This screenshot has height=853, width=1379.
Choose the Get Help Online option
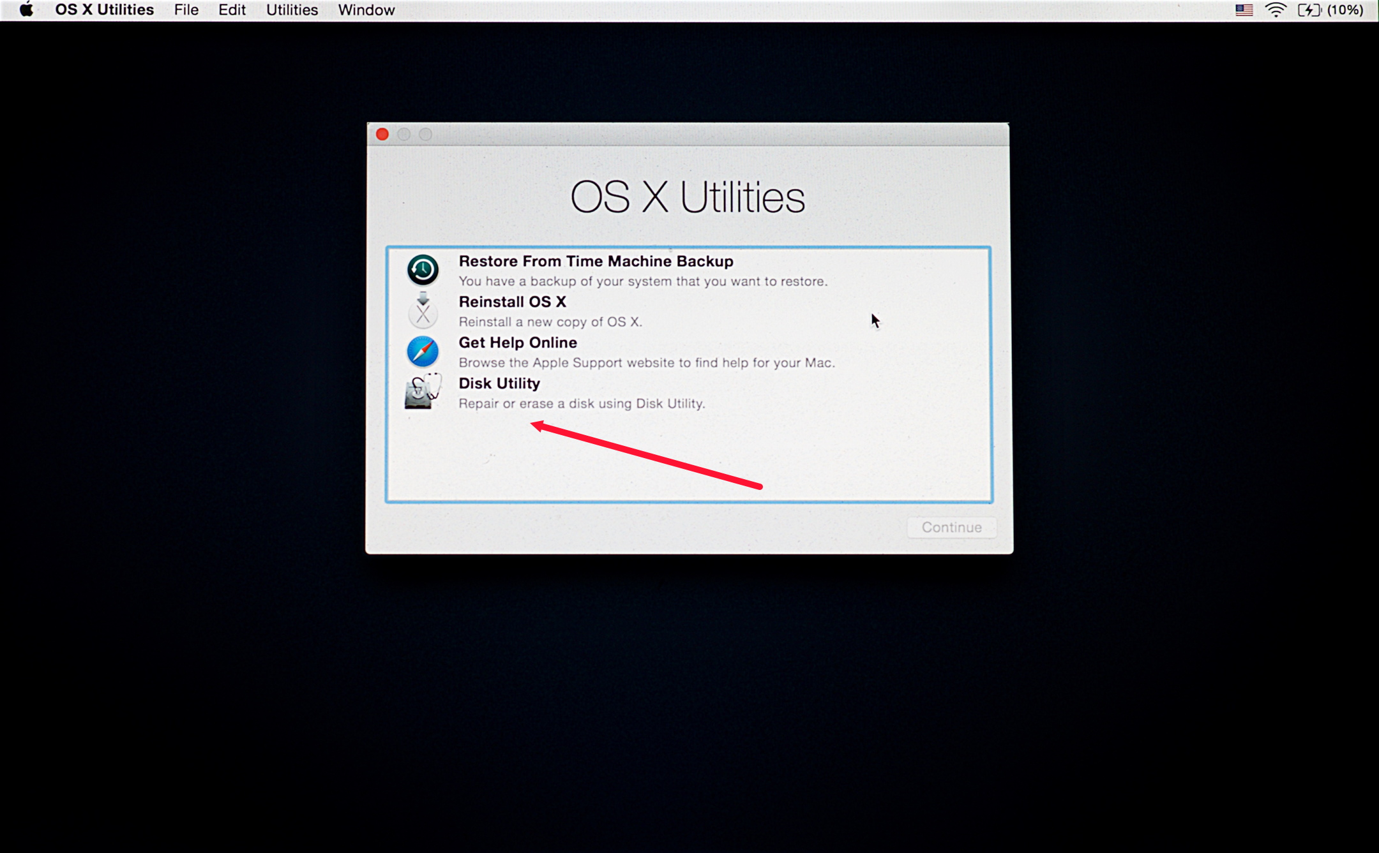pyautogui.click(x=689, y=352)
